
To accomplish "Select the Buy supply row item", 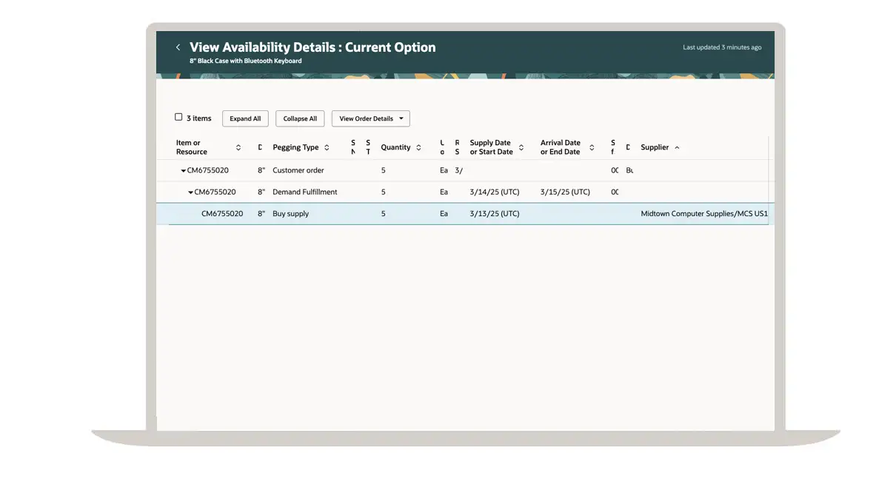I will click(222, 214).
